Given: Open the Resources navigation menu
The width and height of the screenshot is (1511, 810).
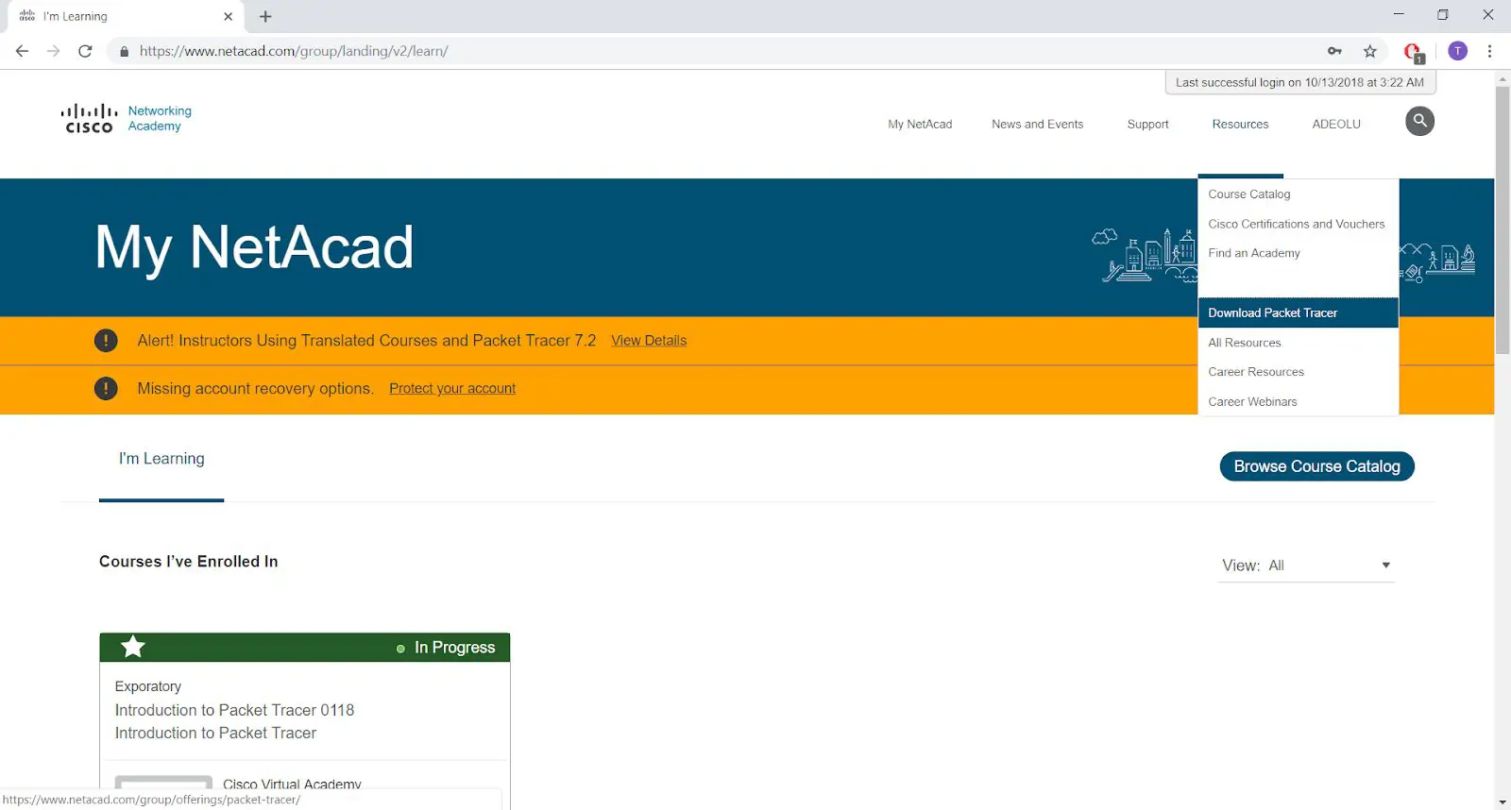Looking at the screenshot, I should click(x=1240, y=124).
